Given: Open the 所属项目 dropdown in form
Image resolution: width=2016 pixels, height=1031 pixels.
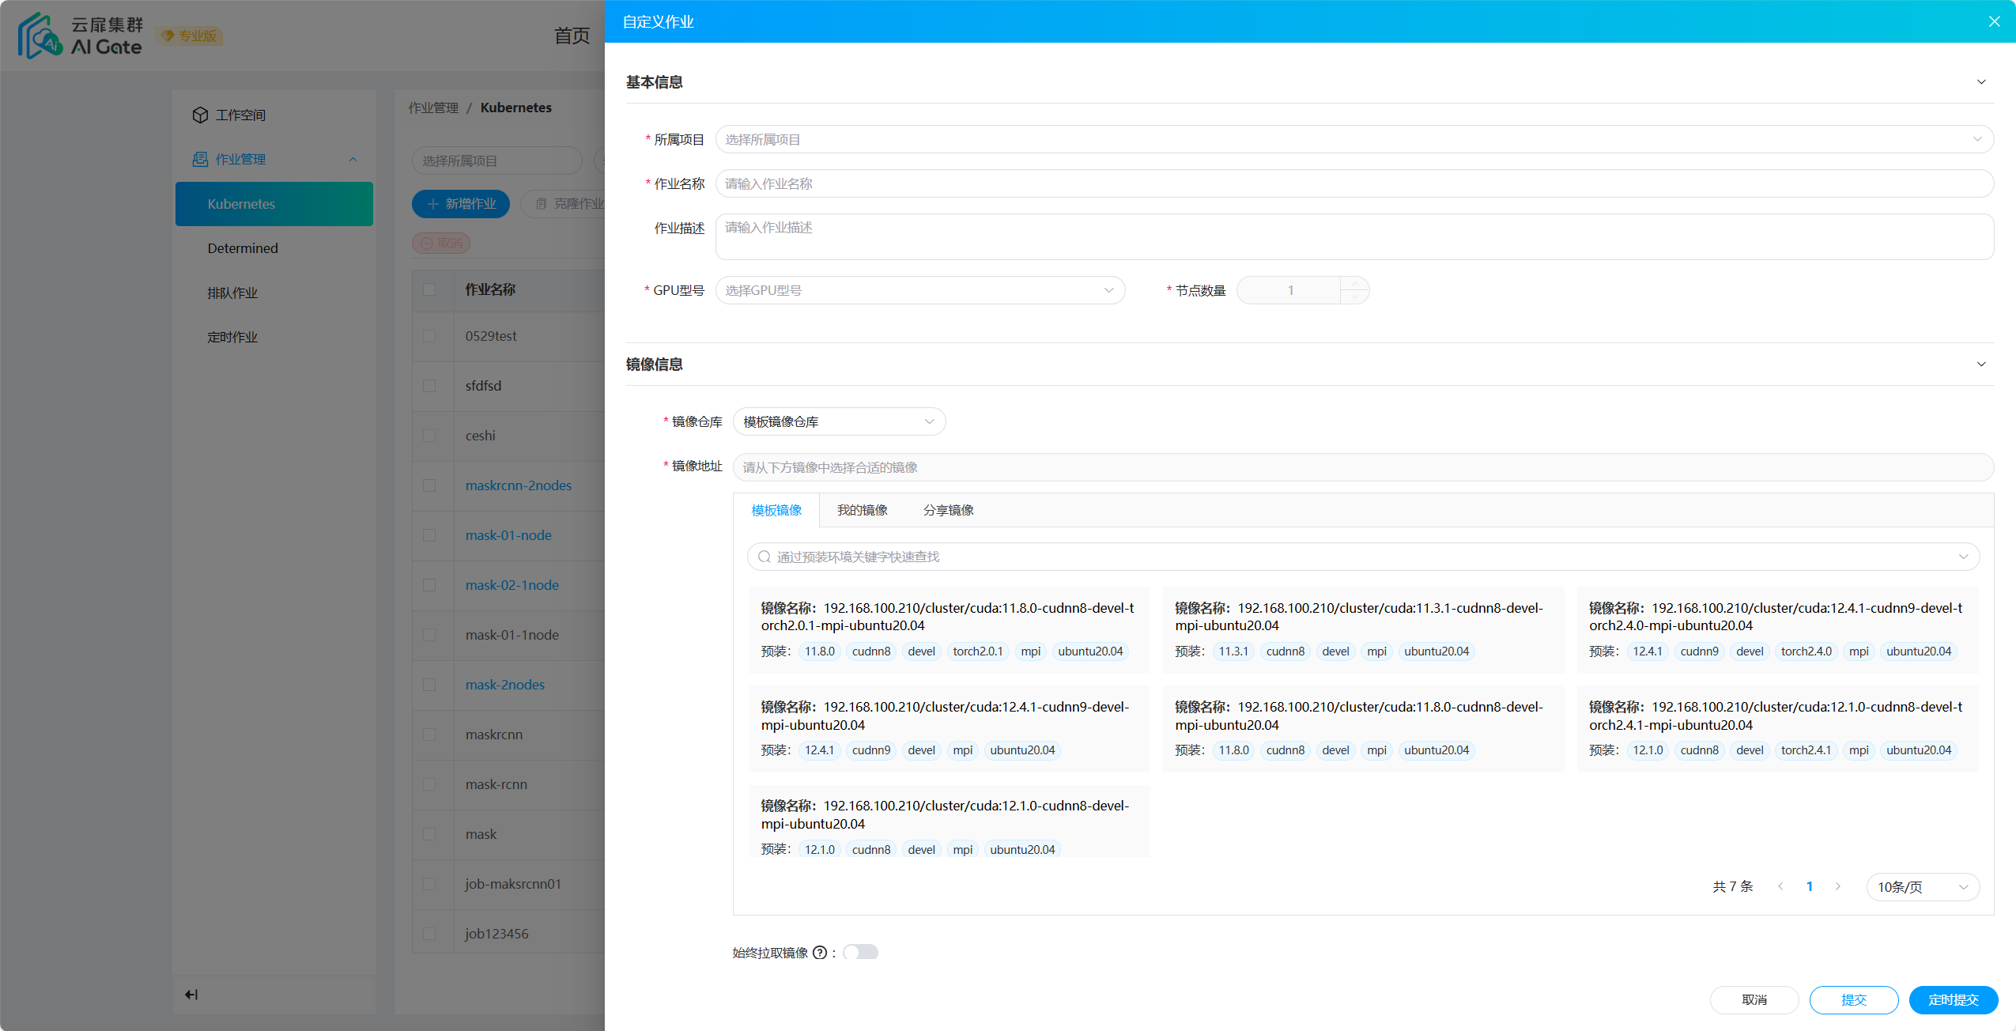Looking at the screenshot, I should [x=1354, y=139].
